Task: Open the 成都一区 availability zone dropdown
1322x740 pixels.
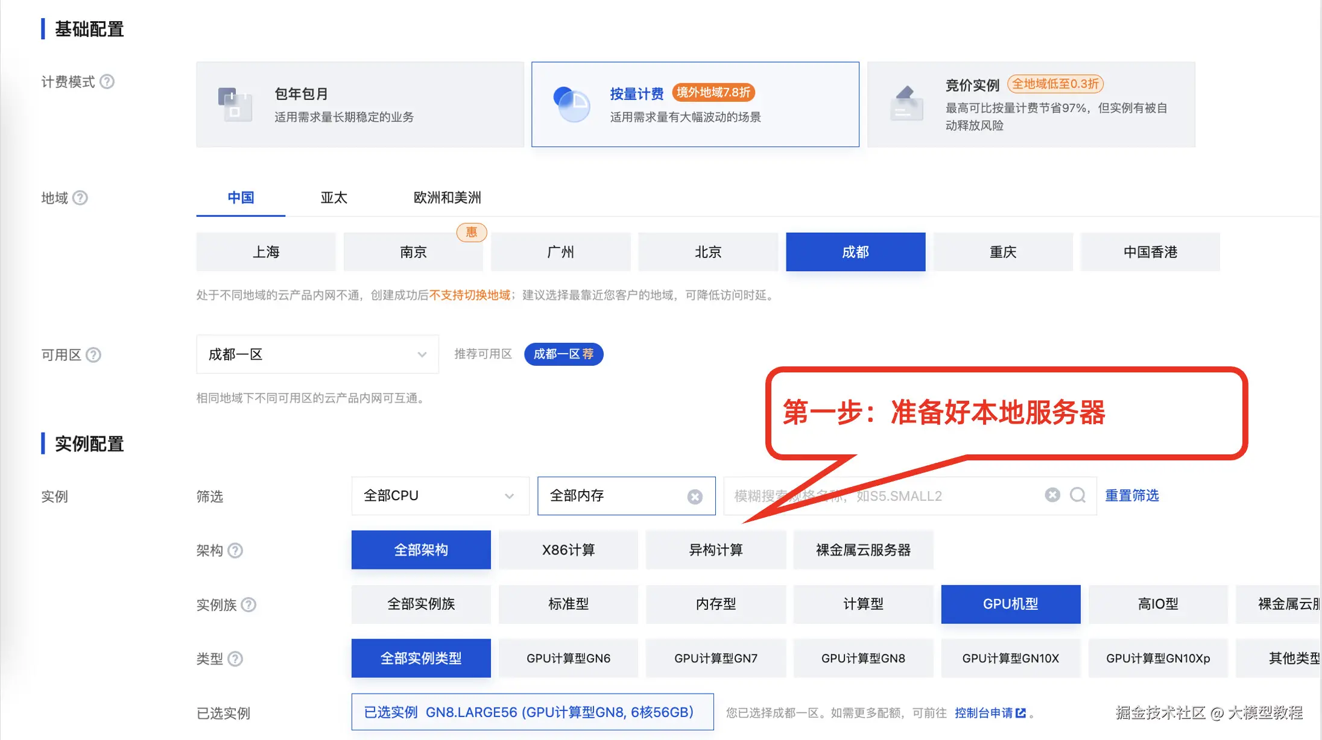Action: click(317, 354)
